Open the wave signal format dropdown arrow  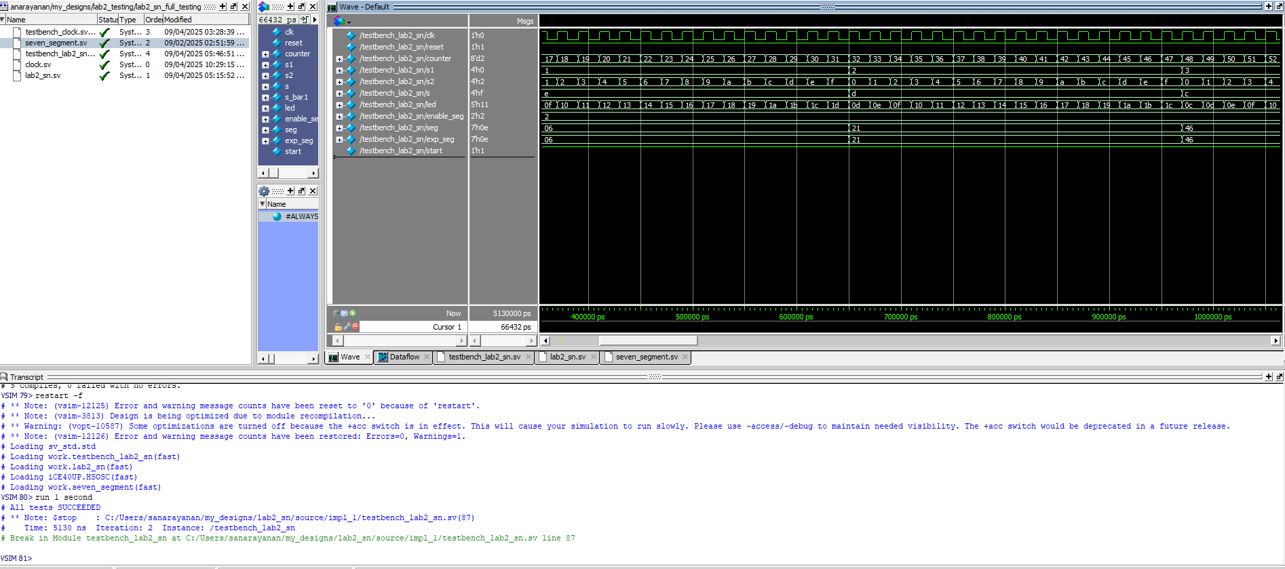coord(349,22)
